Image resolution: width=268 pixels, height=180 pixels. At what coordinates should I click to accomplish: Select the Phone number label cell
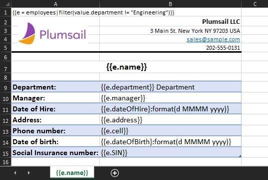click(55, 131)
